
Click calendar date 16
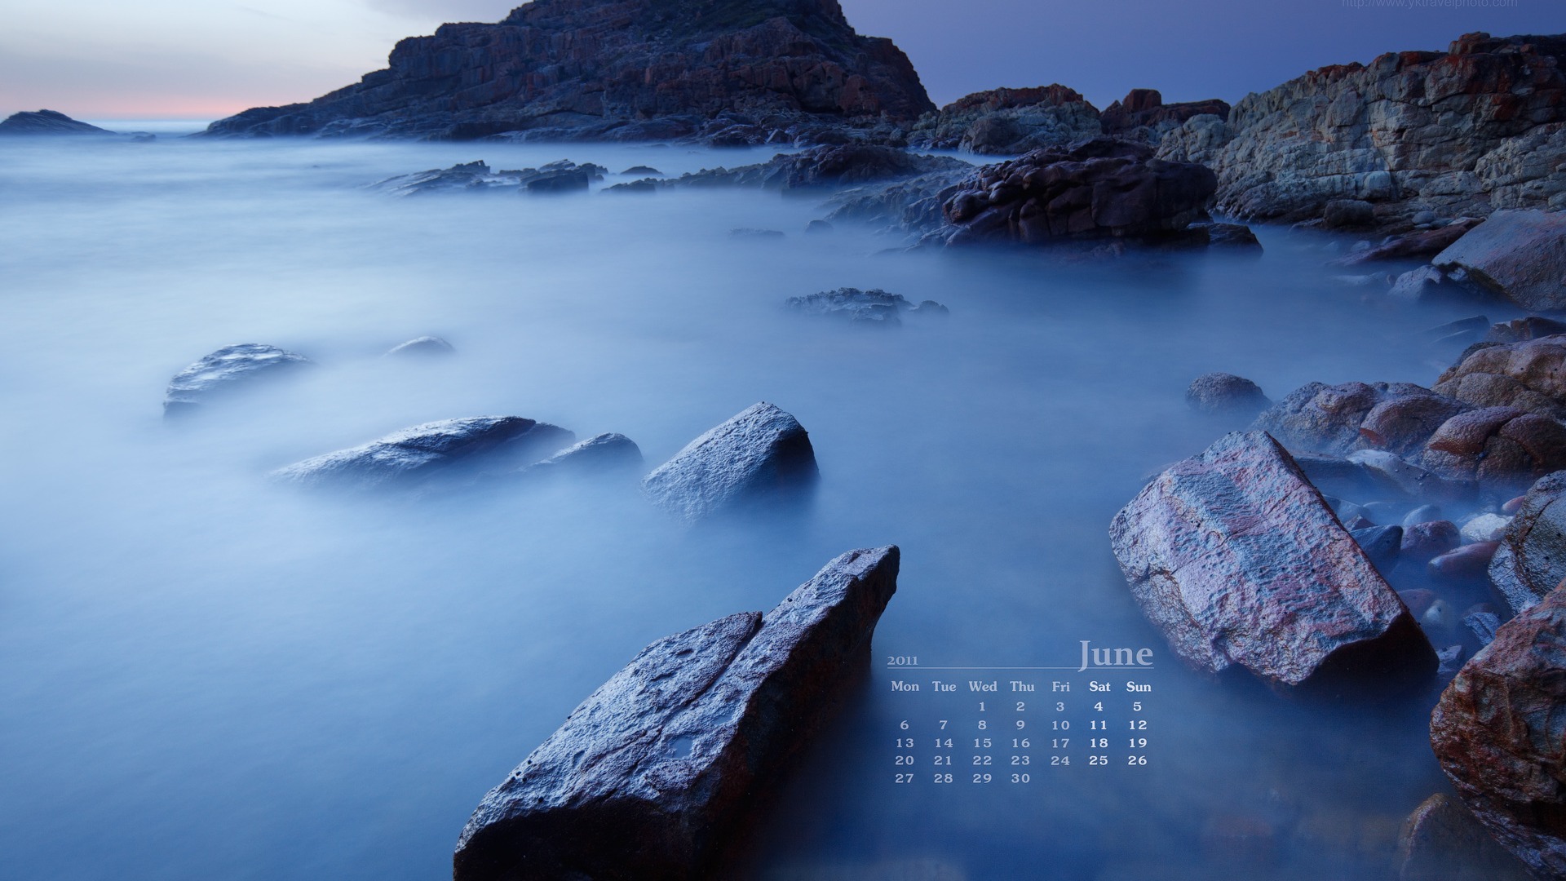click(x=1021, y=743)
